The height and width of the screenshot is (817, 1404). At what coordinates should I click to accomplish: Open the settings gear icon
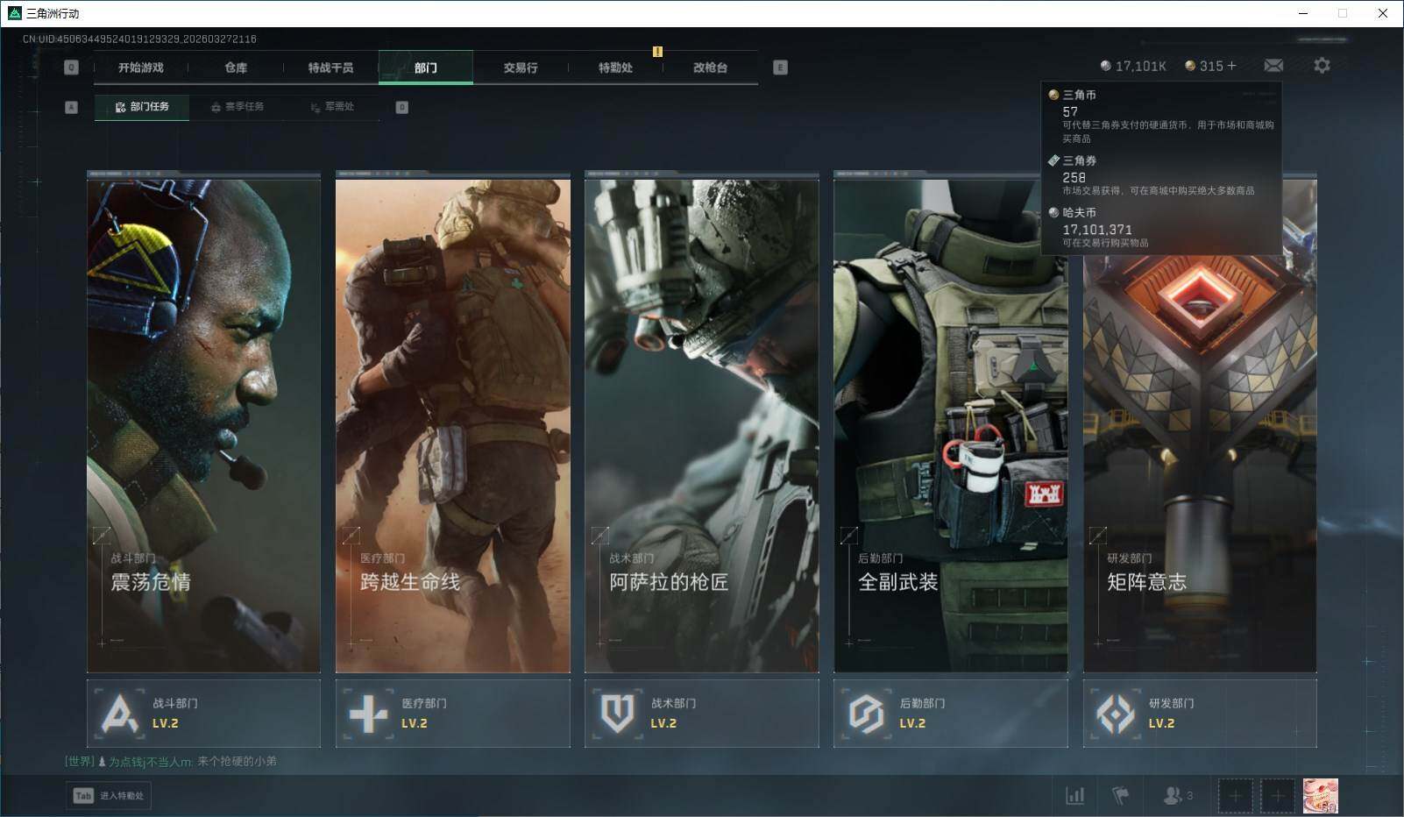[1322, 66]
